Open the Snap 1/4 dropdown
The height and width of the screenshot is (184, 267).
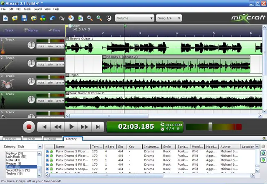(169, 18)
